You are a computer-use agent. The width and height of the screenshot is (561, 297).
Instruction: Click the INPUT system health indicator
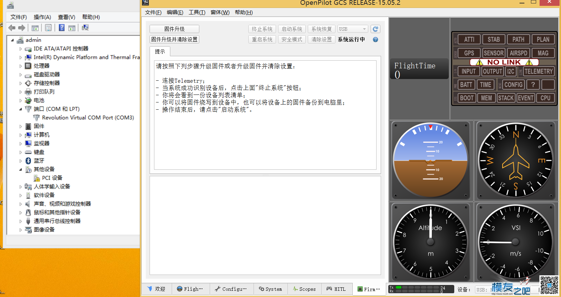tap(469, 71)
